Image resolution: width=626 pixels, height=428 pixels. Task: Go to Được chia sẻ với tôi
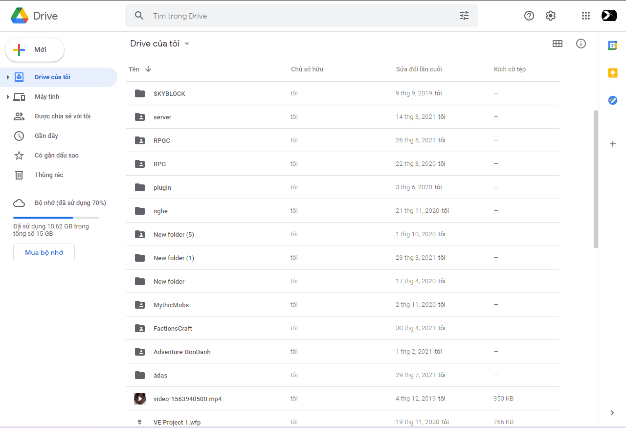point(62,116)
